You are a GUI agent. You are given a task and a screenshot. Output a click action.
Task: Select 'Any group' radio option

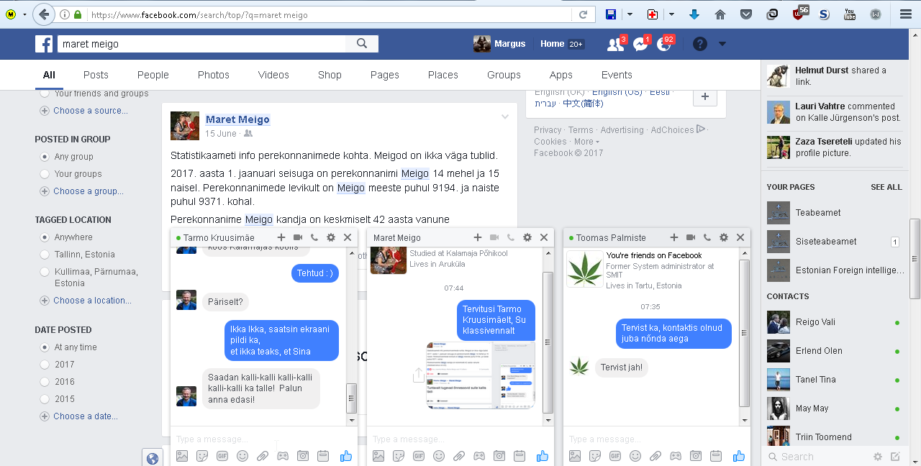coord(45,157)
